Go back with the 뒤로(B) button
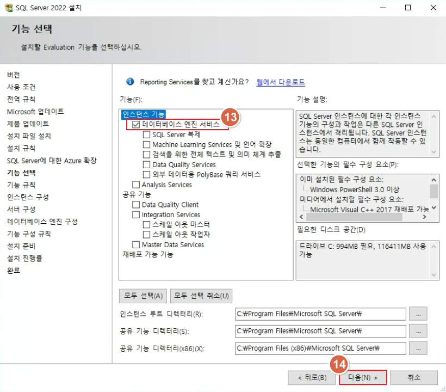 coord(312,377)
